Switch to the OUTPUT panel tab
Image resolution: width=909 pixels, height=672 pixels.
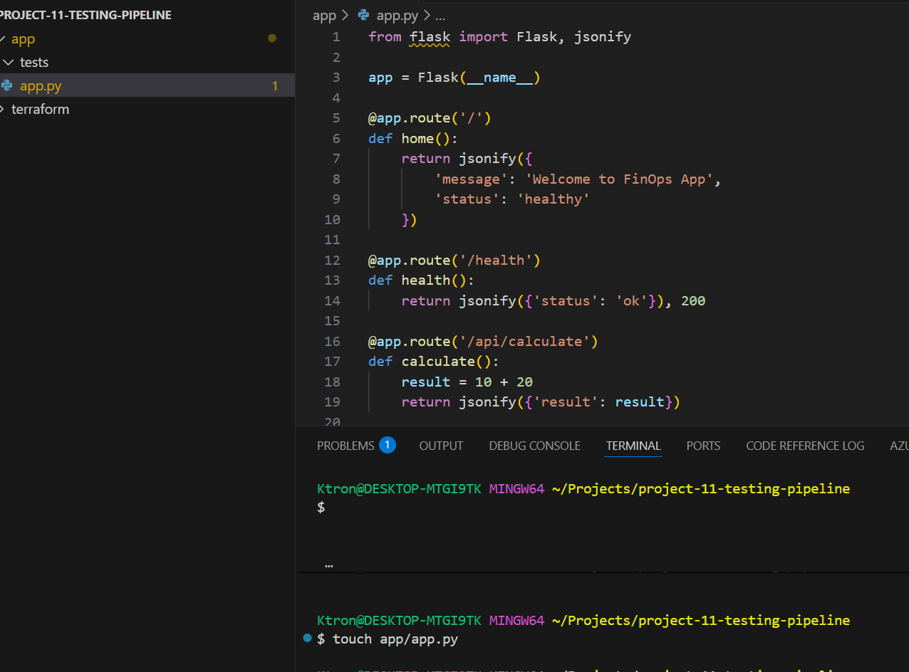(441, 446)
